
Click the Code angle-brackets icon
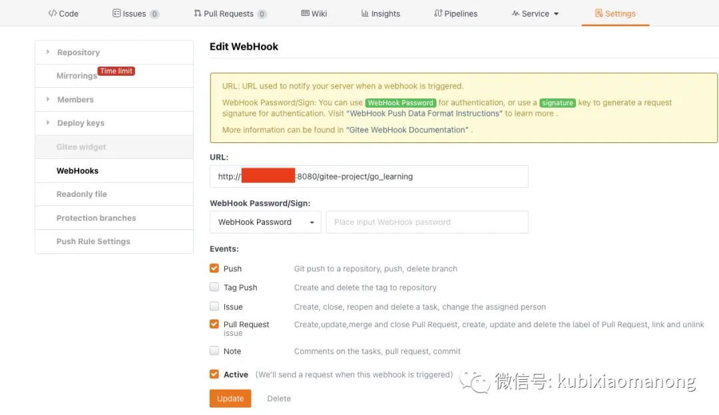tap(54, 13)
